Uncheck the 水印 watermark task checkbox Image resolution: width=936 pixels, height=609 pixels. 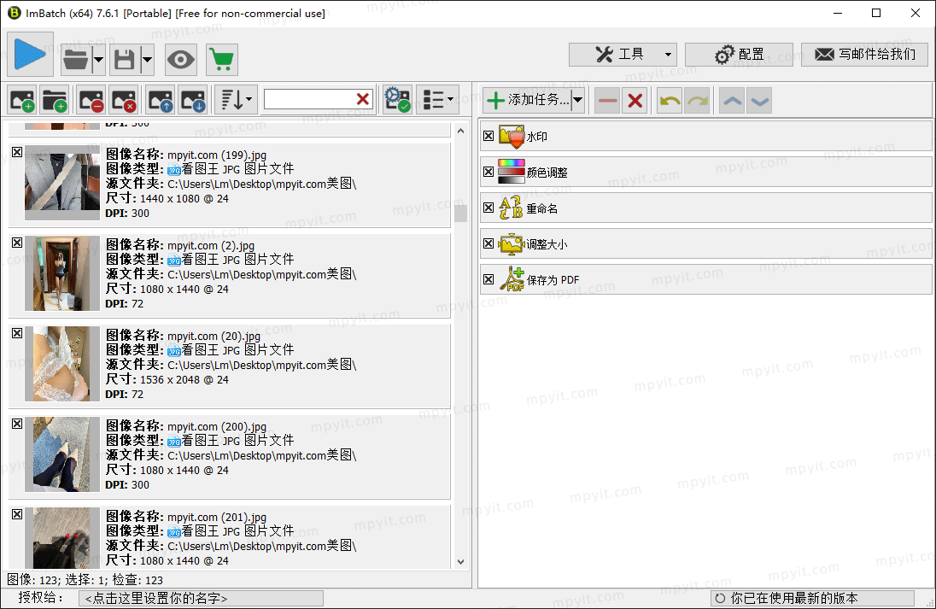488,136
